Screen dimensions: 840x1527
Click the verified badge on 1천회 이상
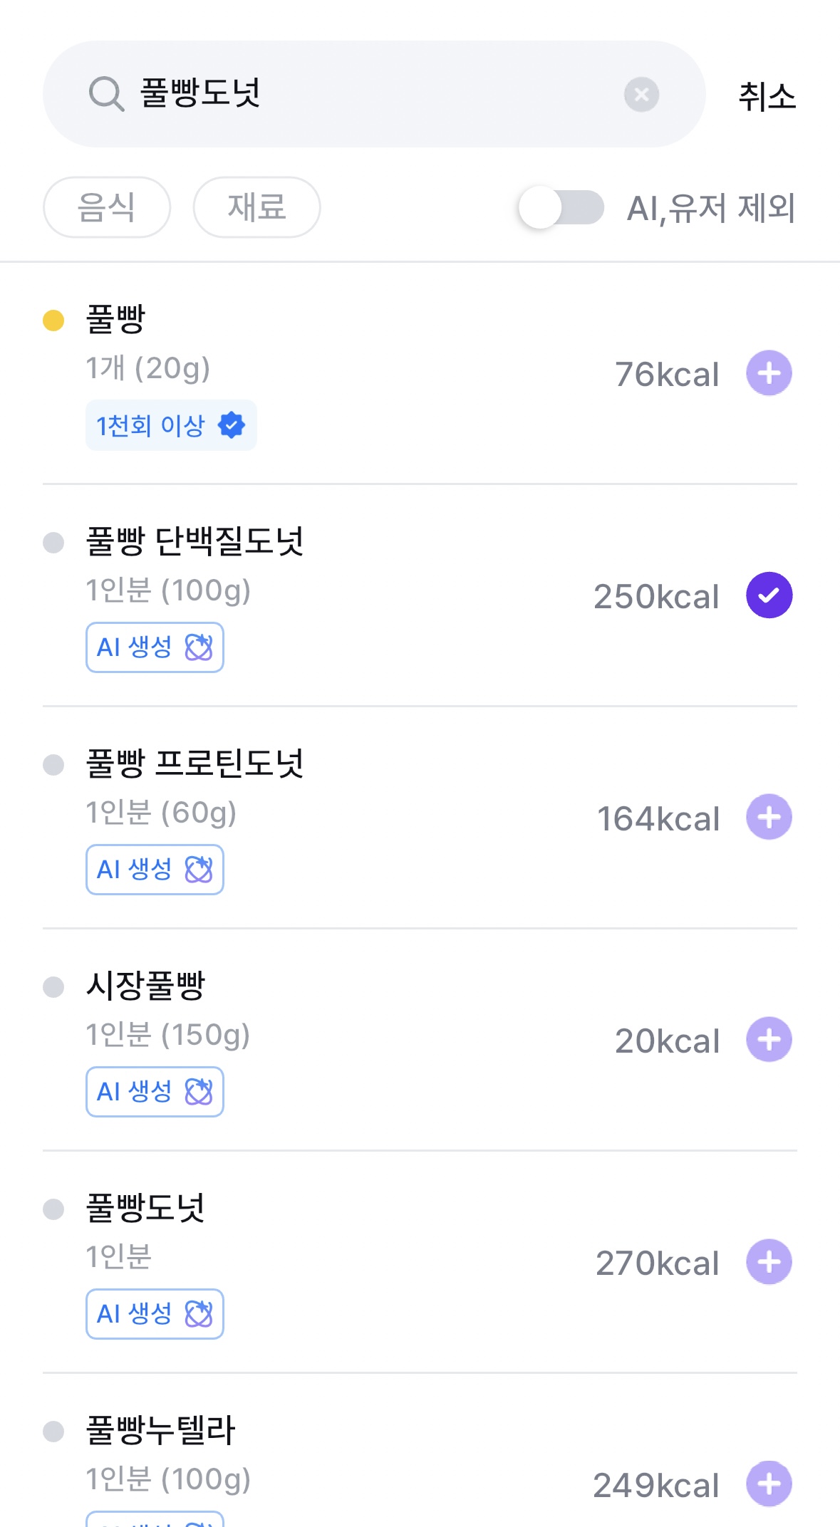tap(232, 425)
